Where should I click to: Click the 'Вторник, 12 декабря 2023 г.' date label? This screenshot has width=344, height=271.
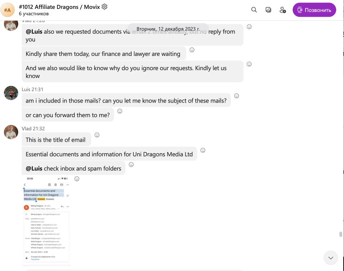(168, 29)
